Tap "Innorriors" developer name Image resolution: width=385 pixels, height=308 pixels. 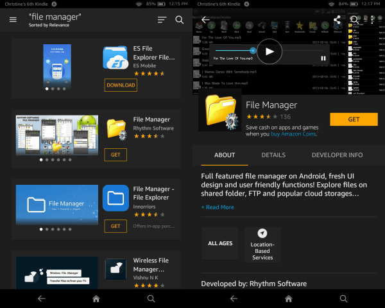coord(144,207)
